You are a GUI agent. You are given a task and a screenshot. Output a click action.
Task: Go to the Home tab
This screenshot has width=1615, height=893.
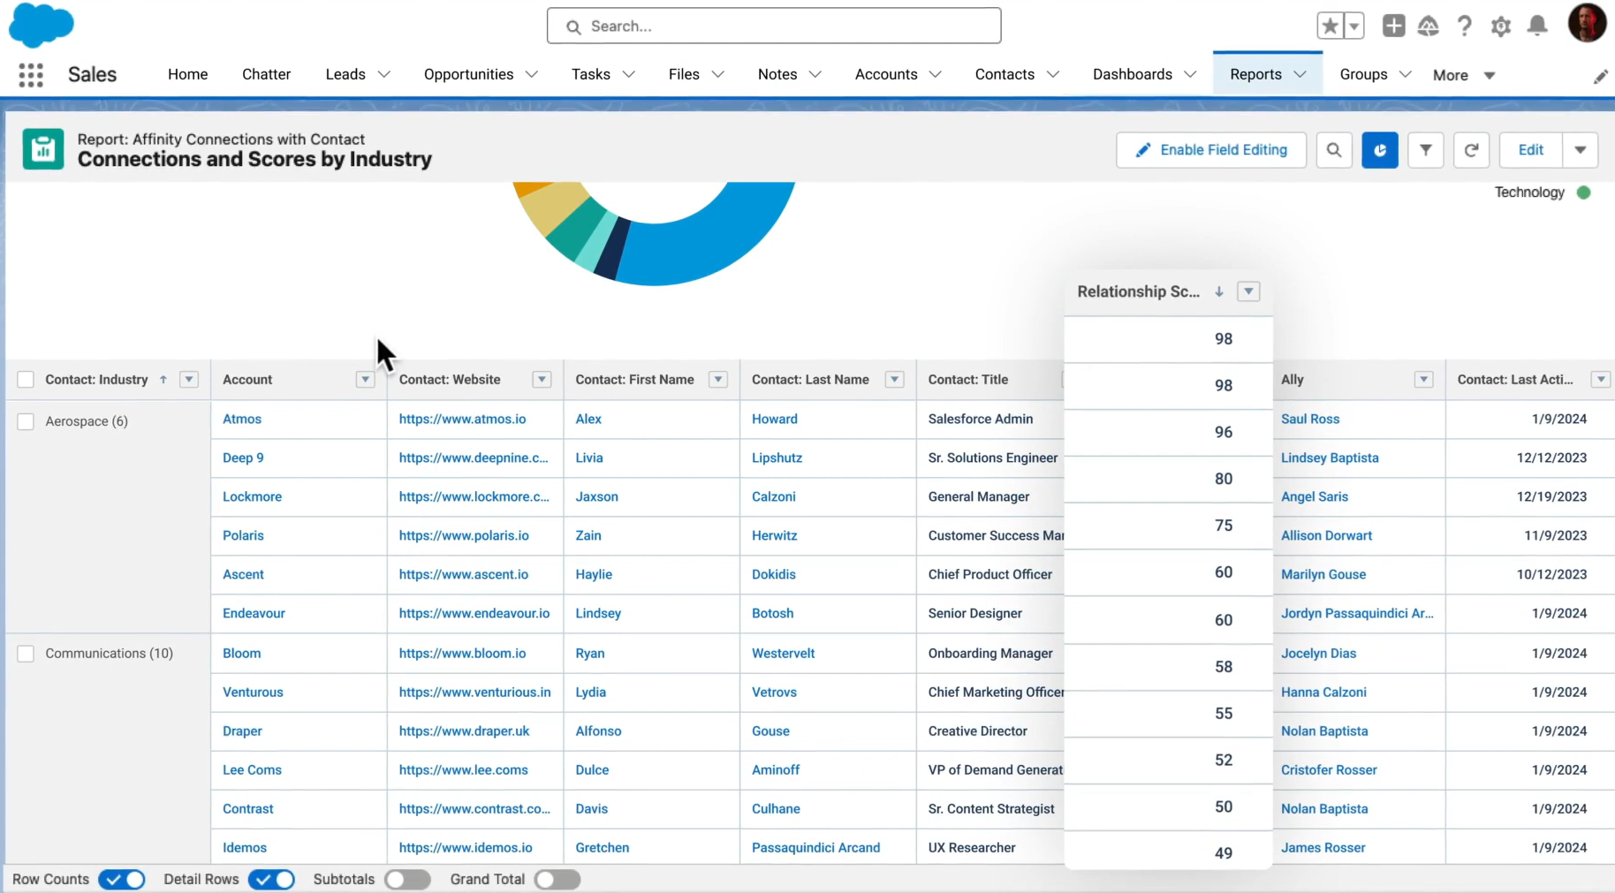[x=188, y=74]
